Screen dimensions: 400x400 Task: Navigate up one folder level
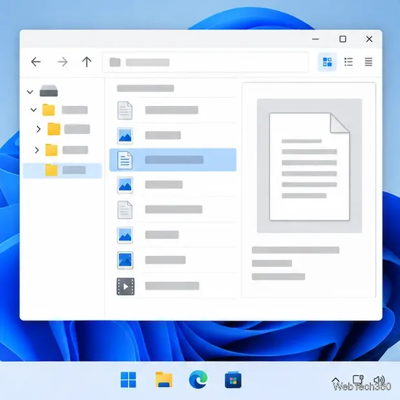pos(87,62)
